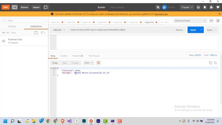
Task: Open manage environments gear icon
Action: tap(218, 21)
